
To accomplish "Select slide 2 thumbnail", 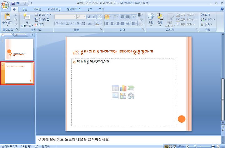I will [19, 73].
